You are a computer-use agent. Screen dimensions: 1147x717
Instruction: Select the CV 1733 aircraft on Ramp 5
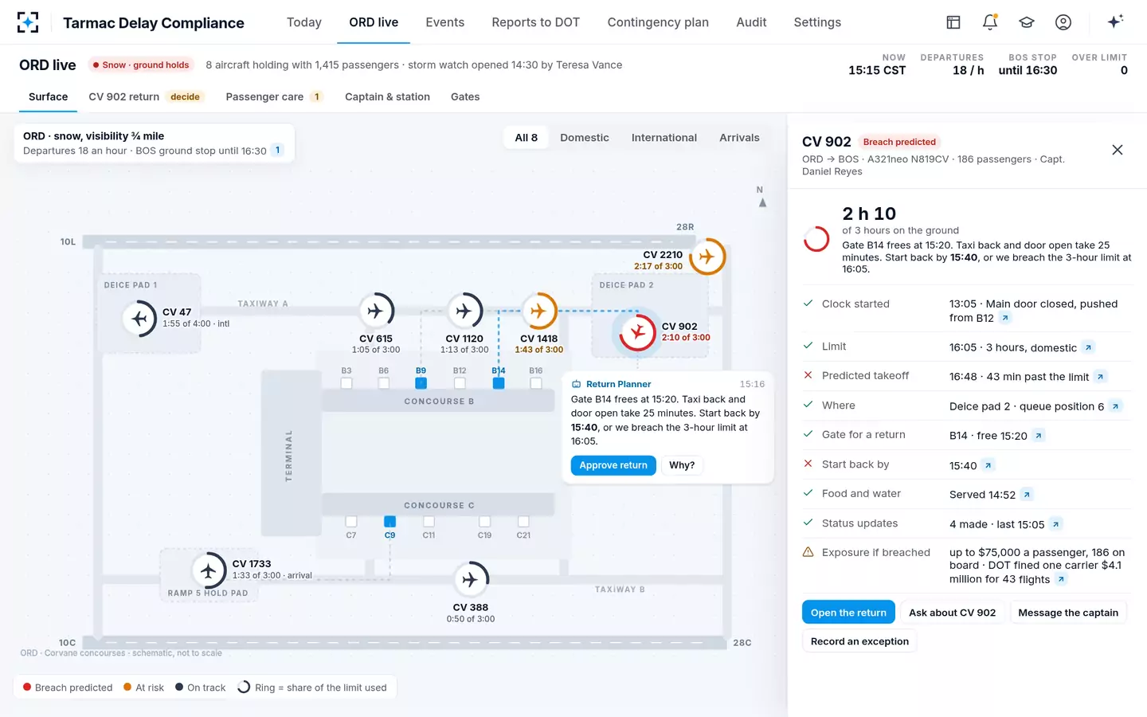pos(209,570)
